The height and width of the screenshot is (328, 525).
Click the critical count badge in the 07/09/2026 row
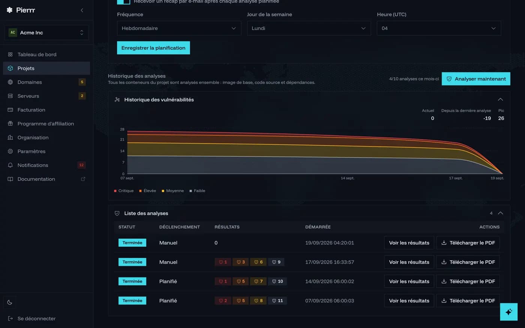[x=223, y=301]
